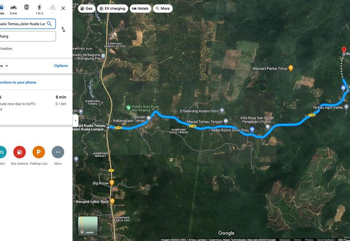Close the directions panel
350x241 pixels.
coord(63,8)
